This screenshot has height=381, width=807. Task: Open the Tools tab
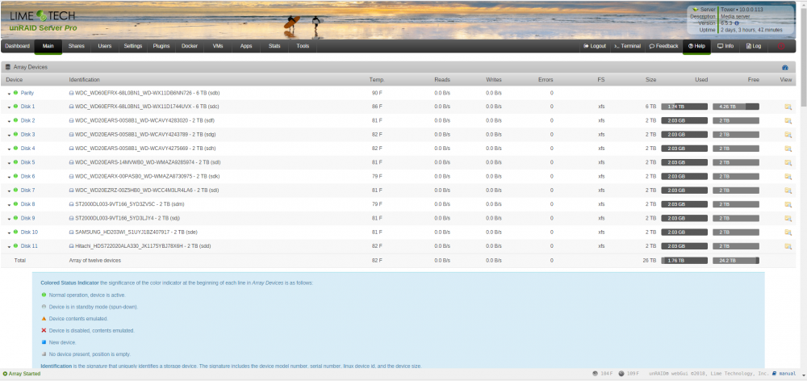coord(303,46)
